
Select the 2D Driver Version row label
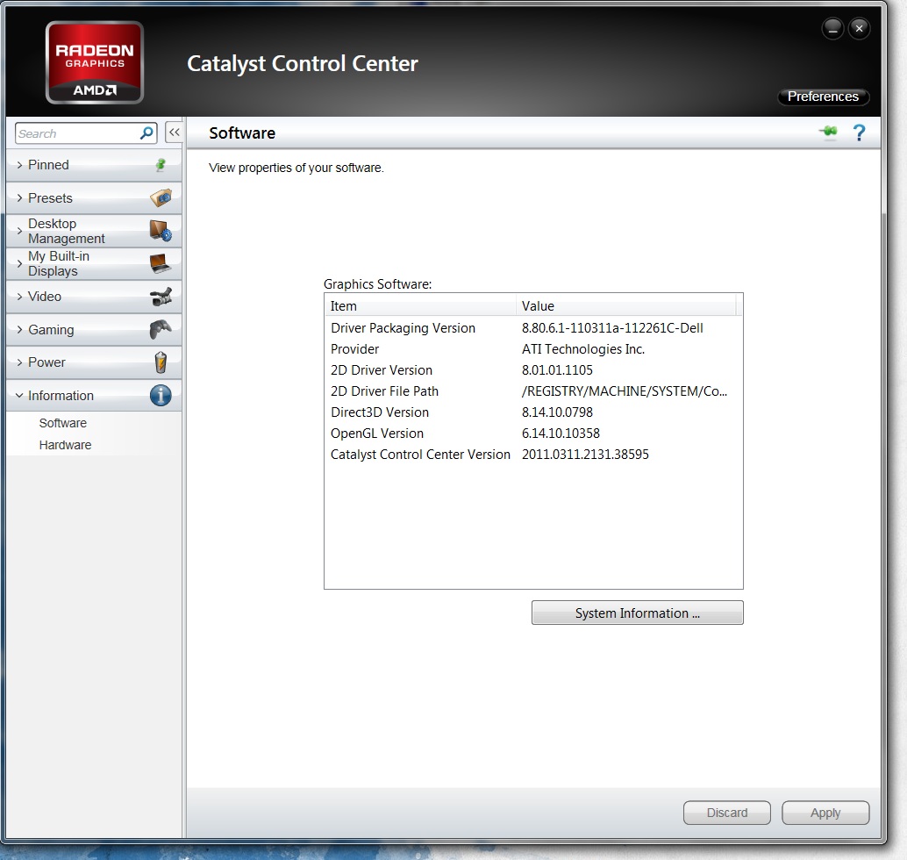pyautogui.click(x=382, y=369)
